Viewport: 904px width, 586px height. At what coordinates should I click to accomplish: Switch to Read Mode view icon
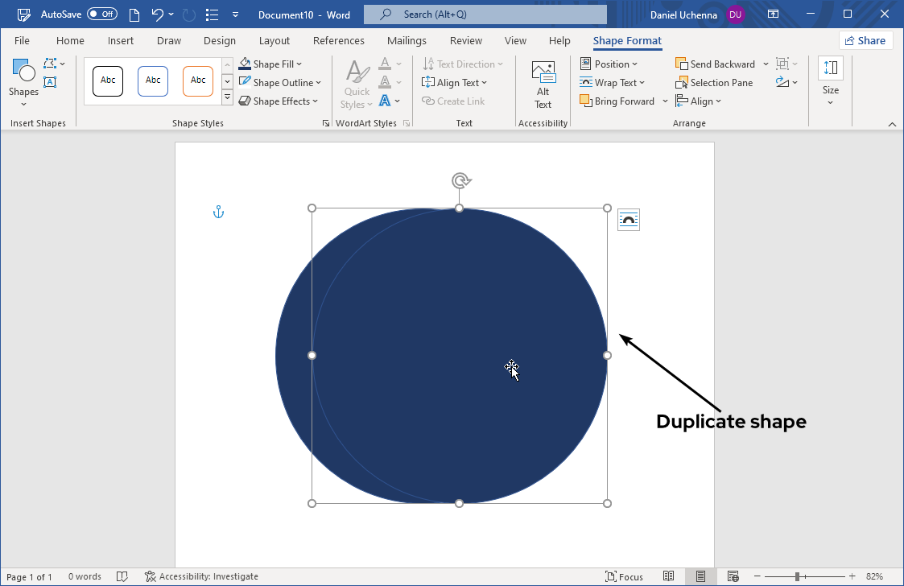[x=668, y=576]
